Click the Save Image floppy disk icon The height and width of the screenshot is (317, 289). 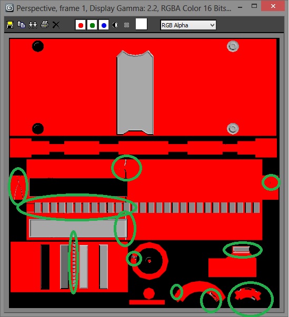(10, 25)
